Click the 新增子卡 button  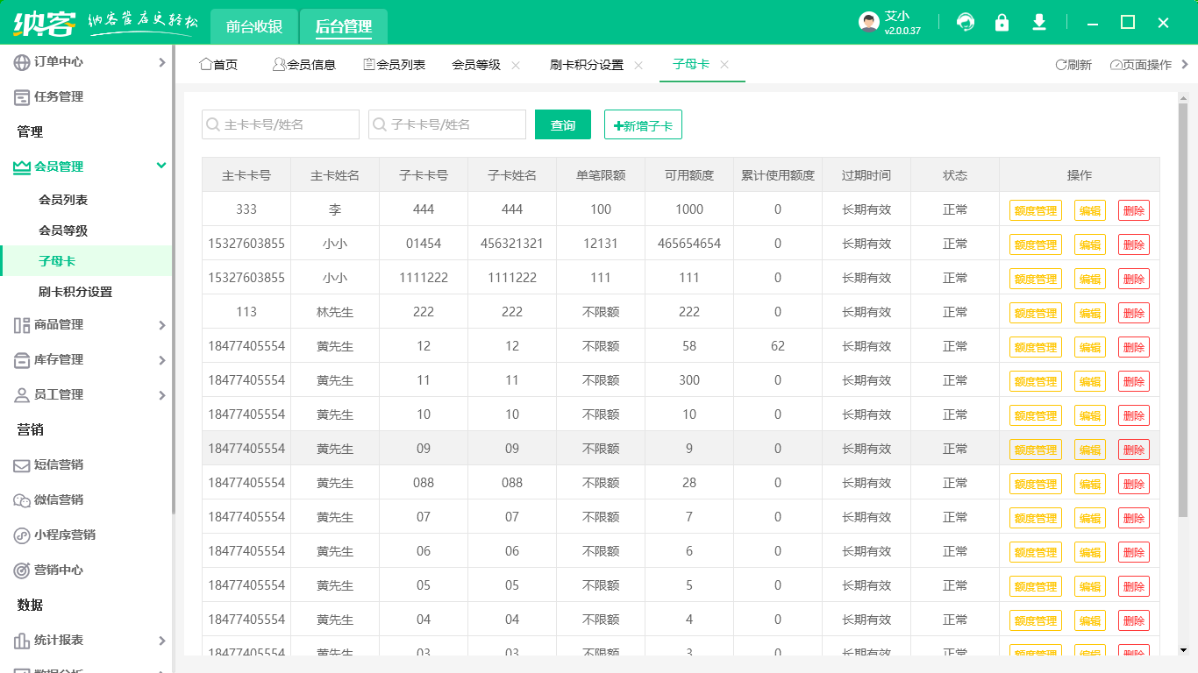643,125
